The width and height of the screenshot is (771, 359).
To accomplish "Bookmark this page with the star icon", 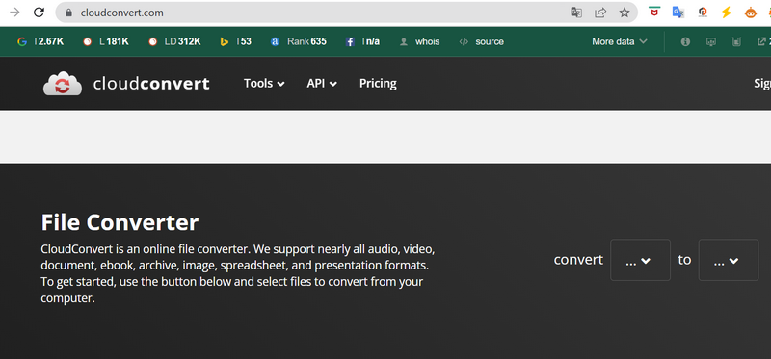I will (625, 13).
